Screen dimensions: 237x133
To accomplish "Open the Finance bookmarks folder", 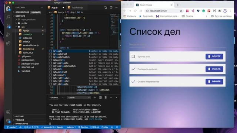I will [188, 16].
